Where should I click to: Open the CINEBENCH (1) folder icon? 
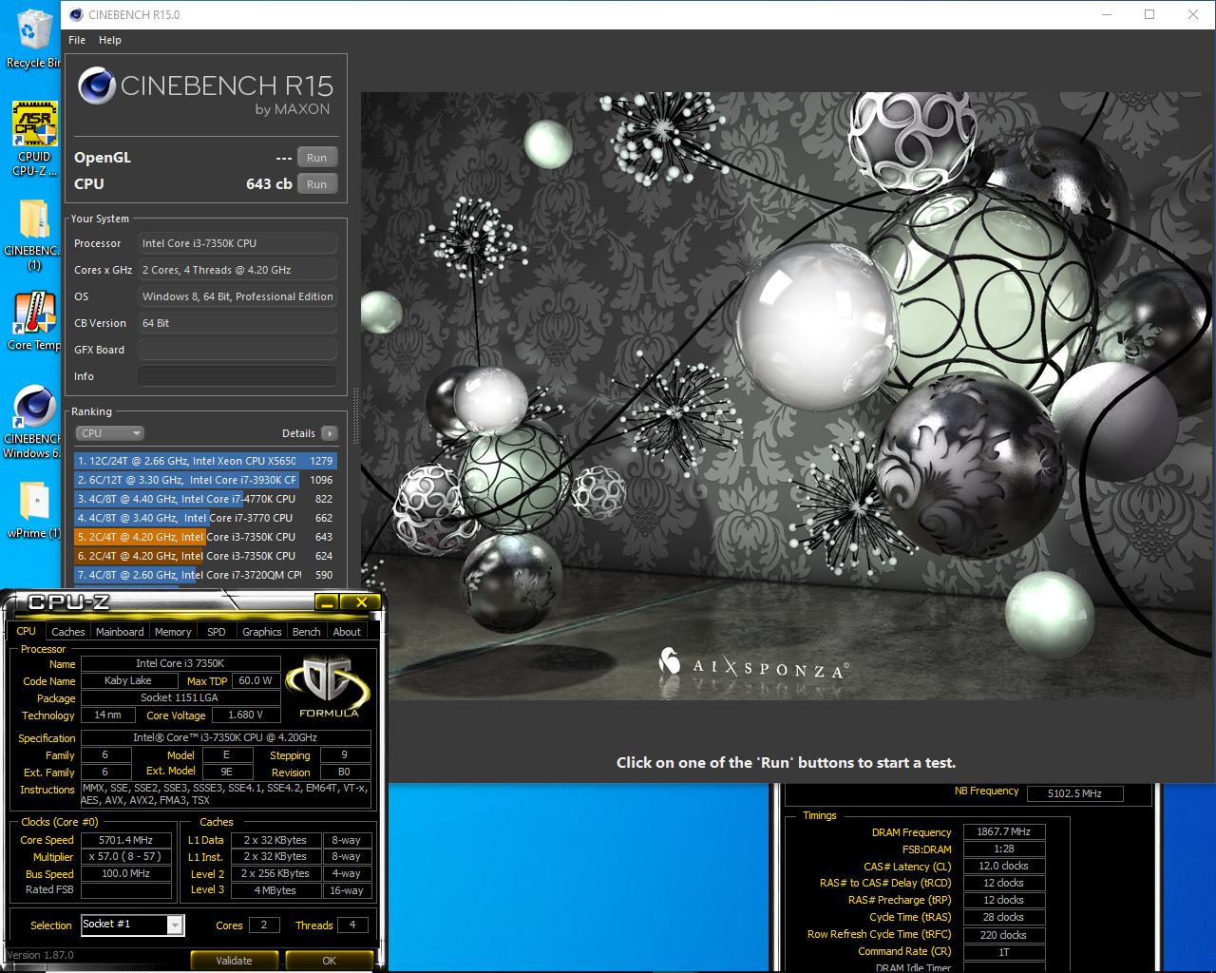[34, 234]
